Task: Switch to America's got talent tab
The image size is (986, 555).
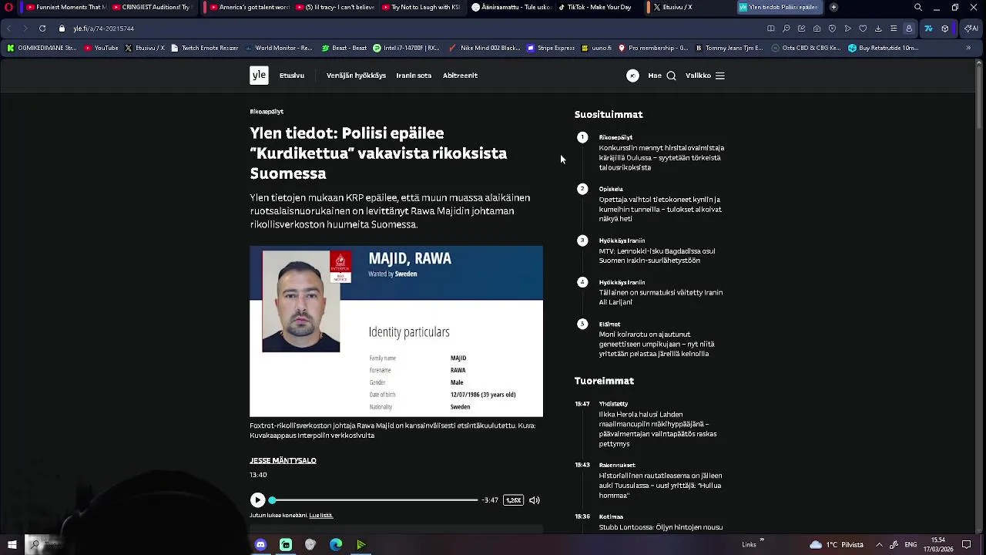Action: [248, 7]
